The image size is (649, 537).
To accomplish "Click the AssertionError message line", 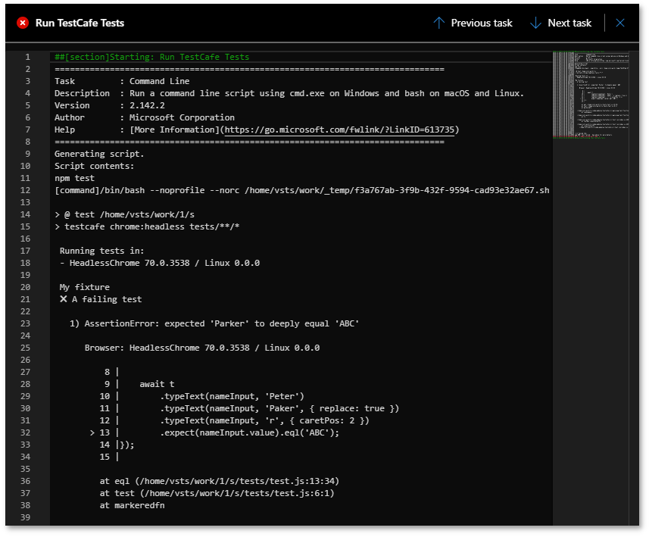I will (x=214, y=323).
